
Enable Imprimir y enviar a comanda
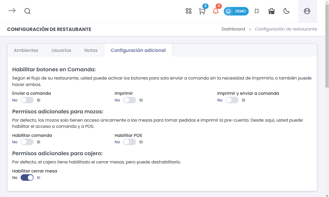232,100
